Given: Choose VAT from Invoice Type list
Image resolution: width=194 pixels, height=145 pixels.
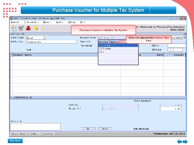Looking at the screenshot, I should tap(118, 52).
